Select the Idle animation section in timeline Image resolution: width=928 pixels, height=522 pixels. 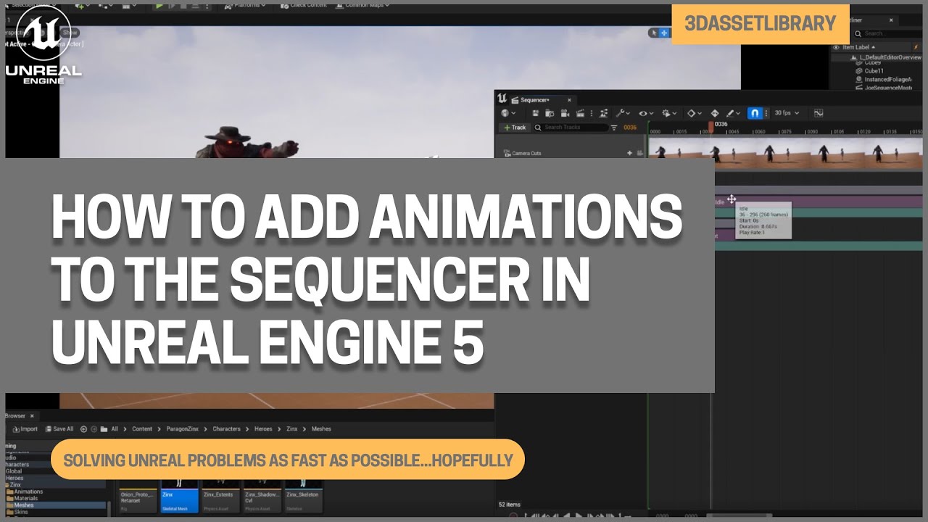819,201
